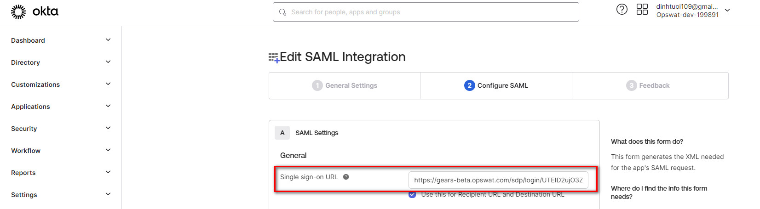Click the Okta logo
760x209 pixels.
35,11
